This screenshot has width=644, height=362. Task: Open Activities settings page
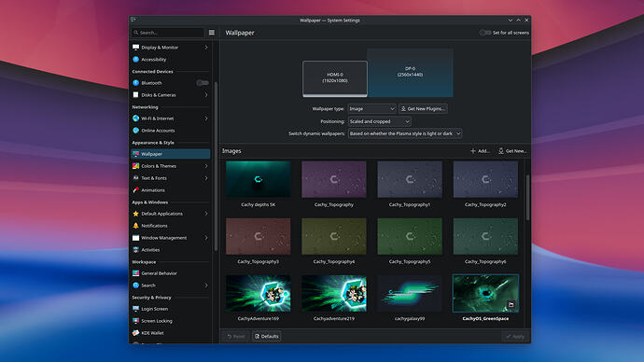pyautogui.click(x=171, y=249)
